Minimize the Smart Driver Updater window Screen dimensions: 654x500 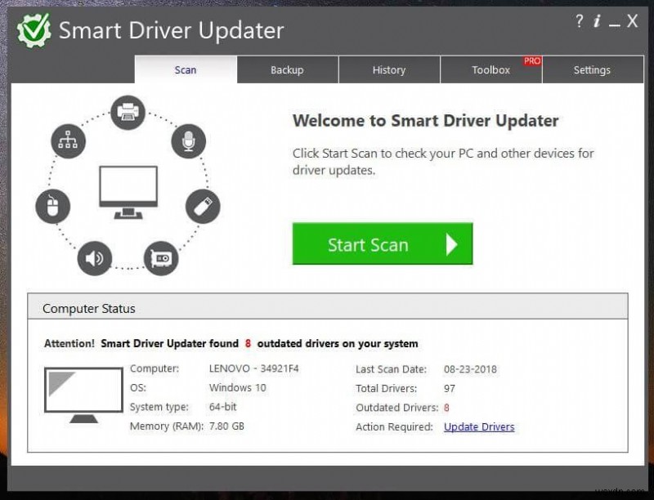(615, 26)
